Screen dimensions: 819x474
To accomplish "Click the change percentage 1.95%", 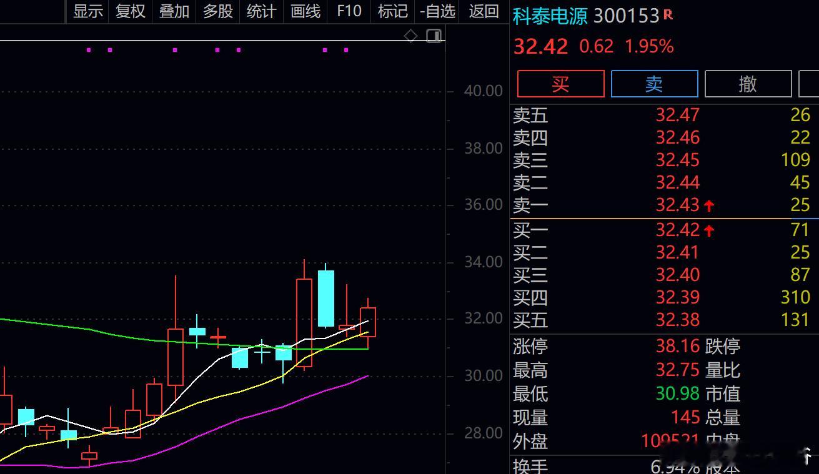I will click(x=649, y=46).
